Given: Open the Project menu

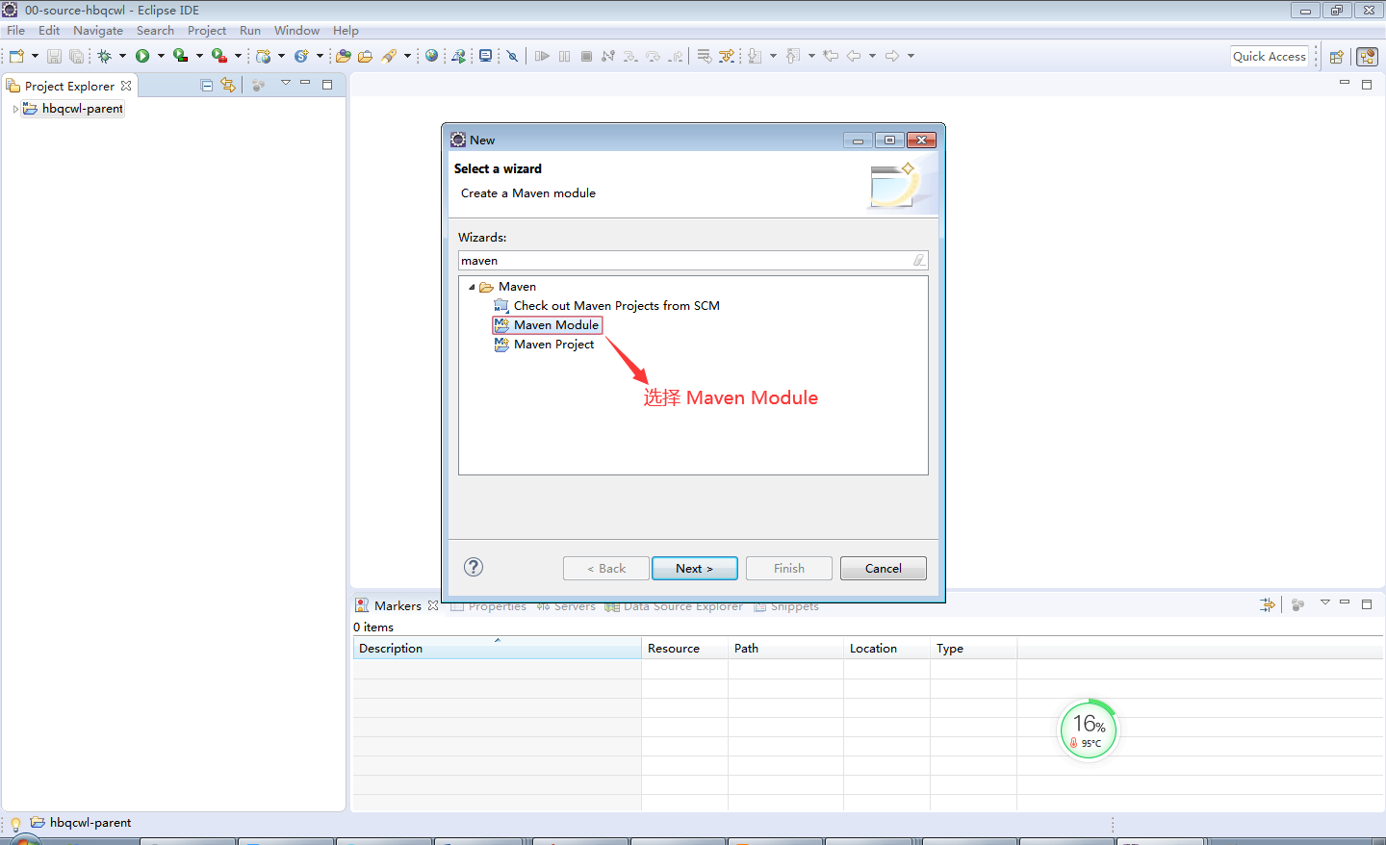Looking at the screenshot, I should (207, 31).
